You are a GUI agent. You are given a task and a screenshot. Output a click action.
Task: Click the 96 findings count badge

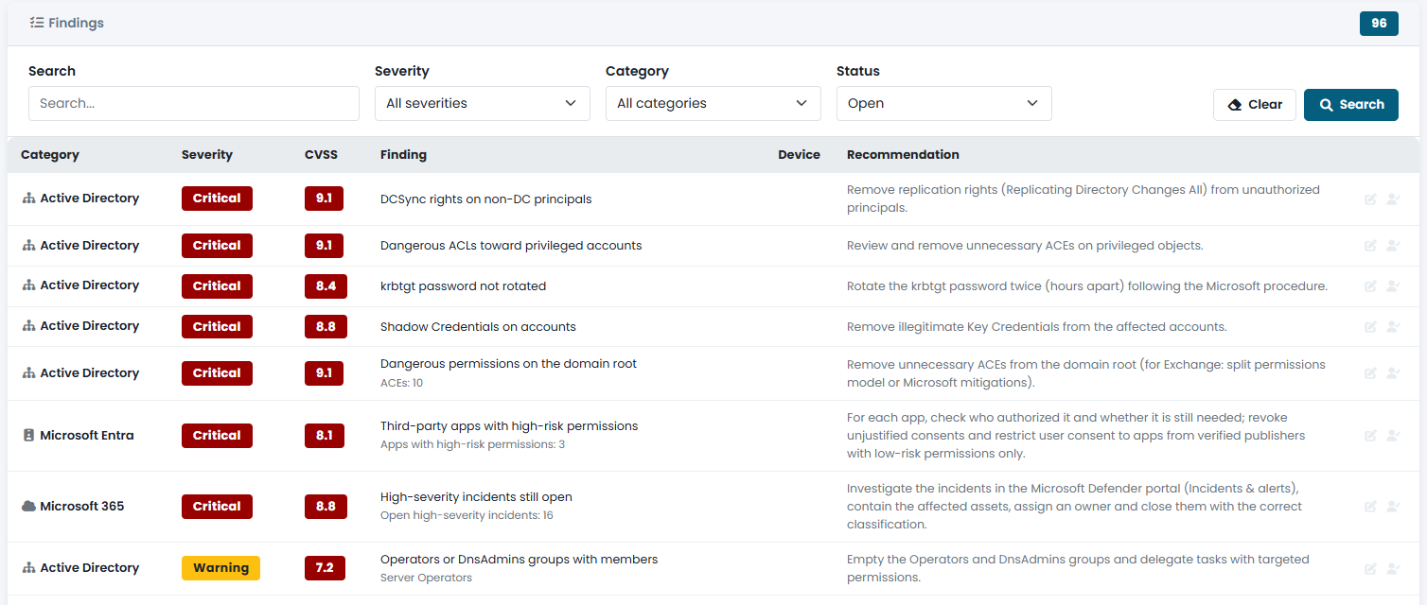(1379, 24)
